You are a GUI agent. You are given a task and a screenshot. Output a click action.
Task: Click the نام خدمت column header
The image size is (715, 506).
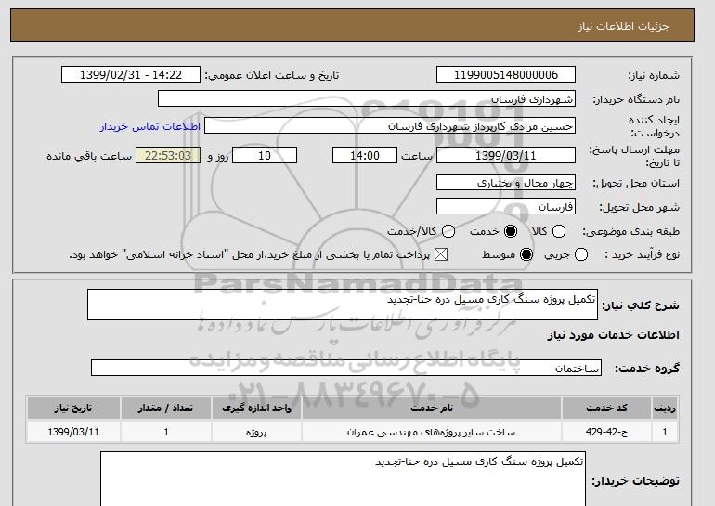point(432,408)
